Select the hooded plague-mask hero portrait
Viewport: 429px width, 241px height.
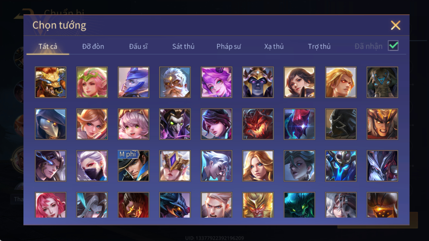click(x=51, y=124)
